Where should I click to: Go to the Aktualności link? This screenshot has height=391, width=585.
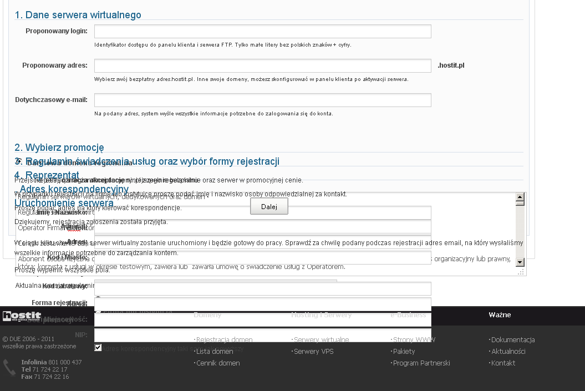(508, 351)
